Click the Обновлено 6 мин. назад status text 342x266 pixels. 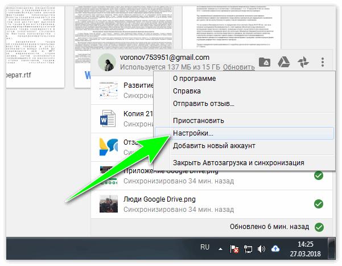click(x=269, y=227)
